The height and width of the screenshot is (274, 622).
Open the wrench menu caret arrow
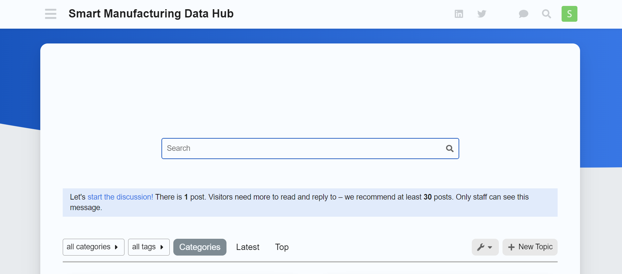(x=490, y=247)
